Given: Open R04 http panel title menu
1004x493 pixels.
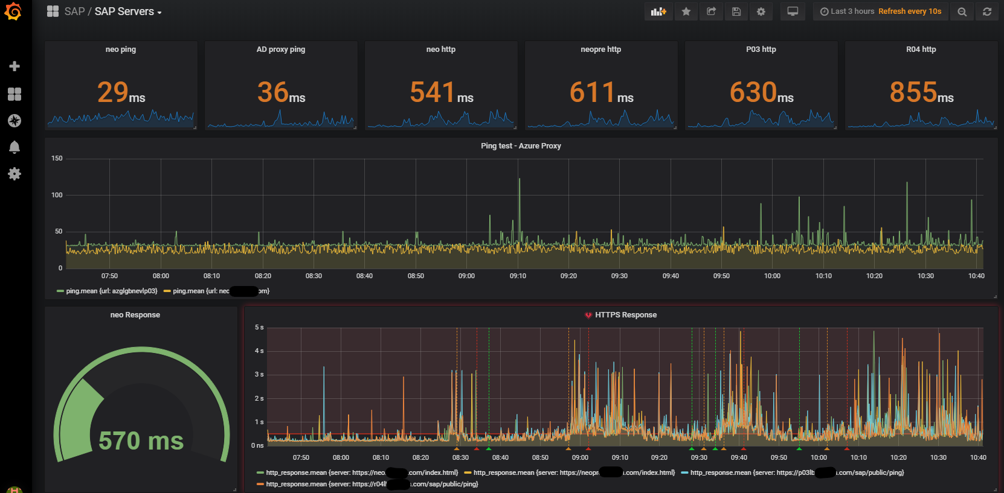Looking at the screenshot, I should [921, 49].
